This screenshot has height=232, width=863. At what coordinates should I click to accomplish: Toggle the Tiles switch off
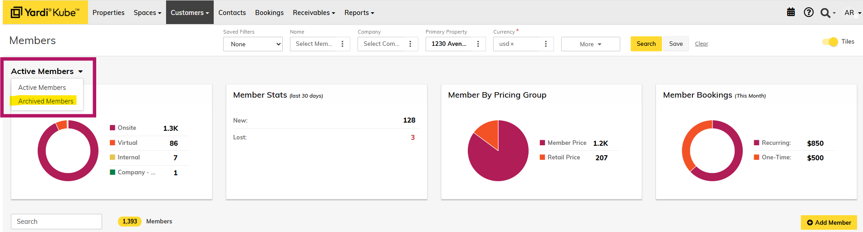pos(830,42)
